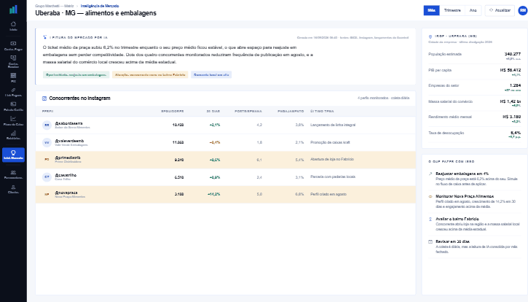Click the Rendimento médio mensal row

(x=474, y=119)
